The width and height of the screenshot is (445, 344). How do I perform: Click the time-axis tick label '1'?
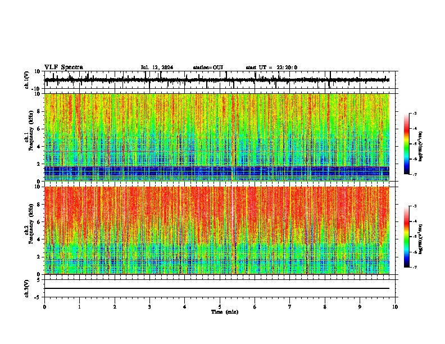coord(79,307)
